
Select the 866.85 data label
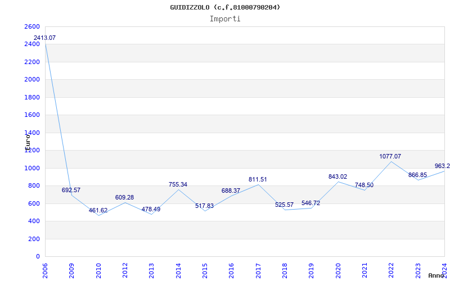pyautogui.click(x=417, y=175)
